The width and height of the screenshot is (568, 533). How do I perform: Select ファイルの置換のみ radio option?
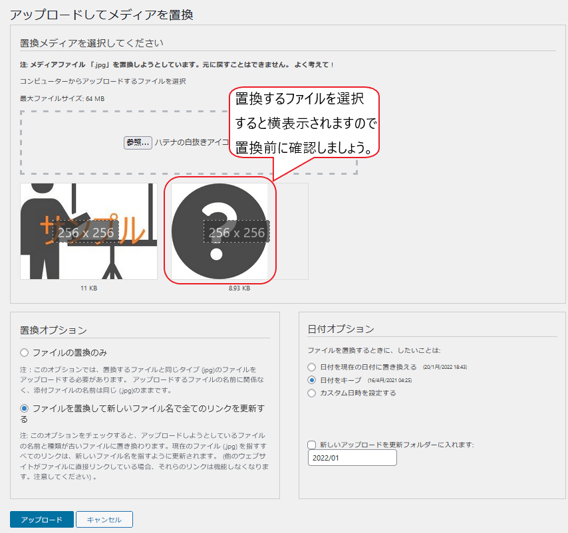25,352
